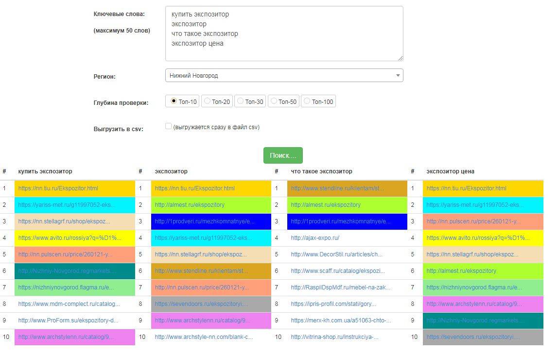Open the nn.tiu.ru link under купить экспозитор

(58, 188)
